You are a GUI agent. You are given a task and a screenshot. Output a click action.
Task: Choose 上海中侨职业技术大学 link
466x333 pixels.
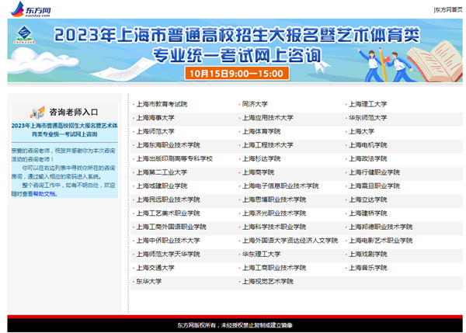click(168, 241)
